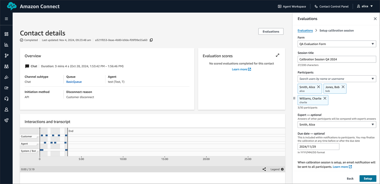Go to Evaluations breadcrumb link
Image resolution: width=380 pixels, height=184 pixels.
tap(305, 30)
